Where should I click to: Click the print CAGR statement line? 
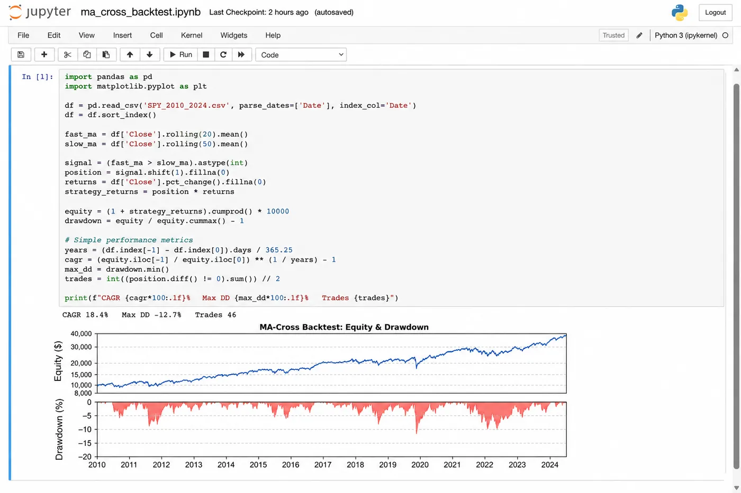coord(231,298)
